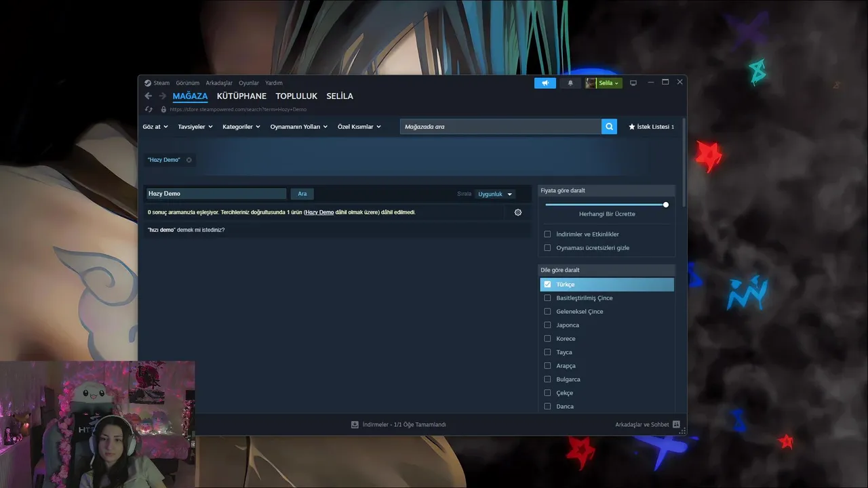Check the Bulgarca language filter

[547, 380]
